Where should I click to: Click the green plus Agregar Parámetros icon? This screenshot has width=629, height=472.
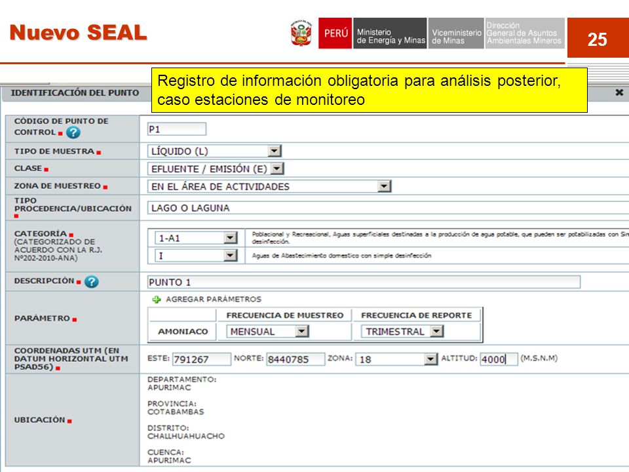pyautogui.click(x=157, y=300)
